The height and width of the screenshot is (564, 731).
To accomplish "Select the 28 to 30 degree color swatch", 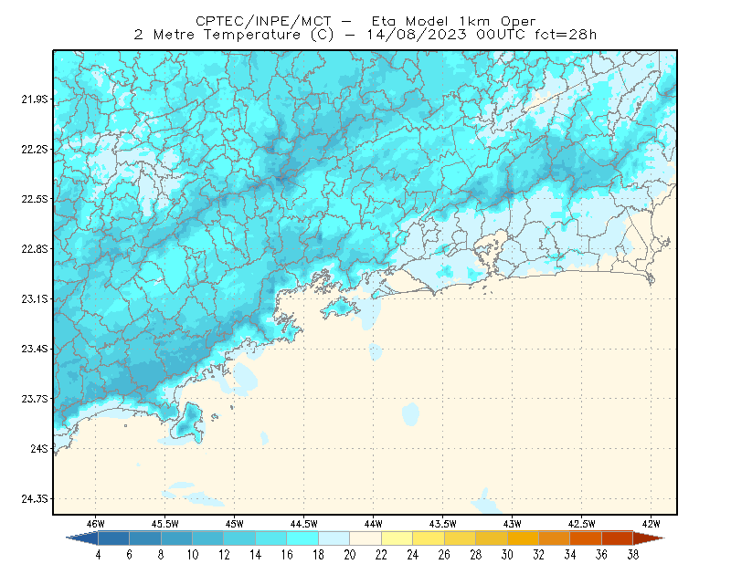I will click(x=492, y=538).
